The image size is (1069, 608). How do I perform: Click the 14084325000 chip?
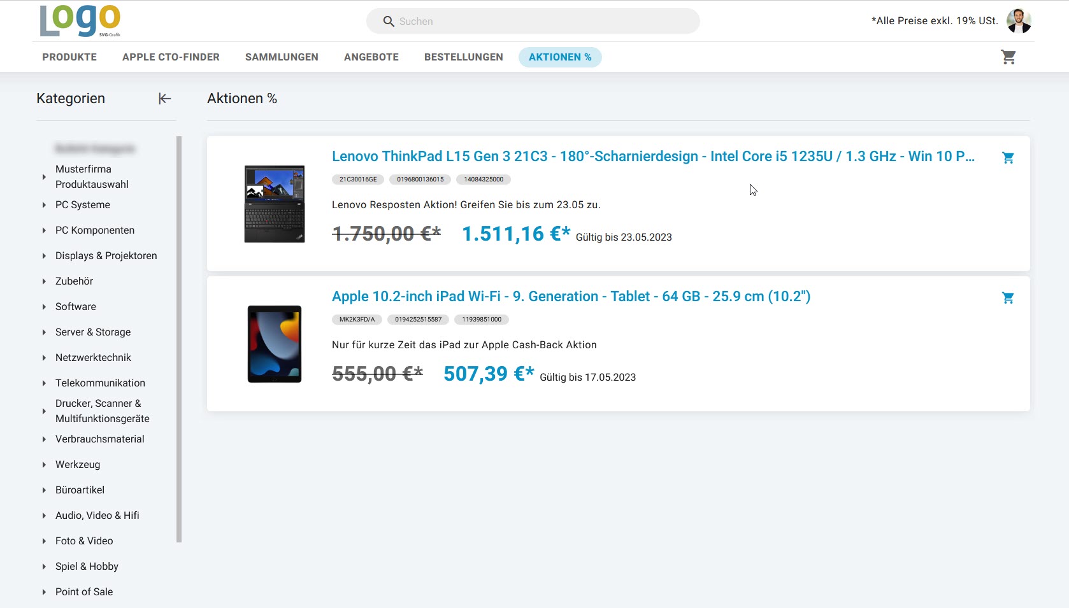(484, 180)
